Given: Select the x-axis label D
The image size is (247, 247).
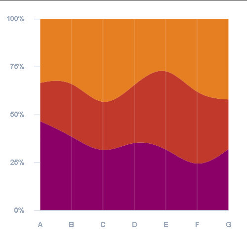Looking at the screenshot, I should pos(134,225).
